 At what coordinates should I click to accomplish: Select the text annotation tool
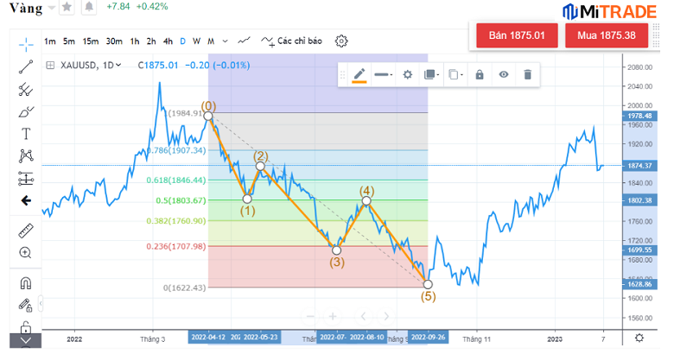tap(26, 133)
